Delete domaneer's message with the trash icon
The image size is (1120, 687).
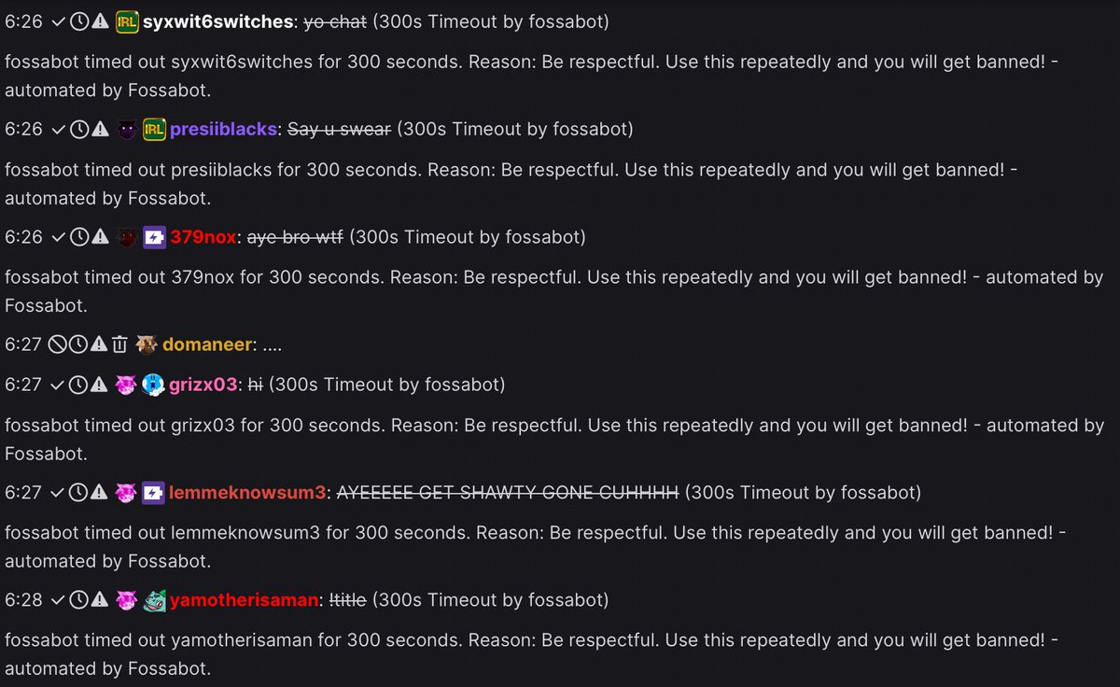coord(119,344)
